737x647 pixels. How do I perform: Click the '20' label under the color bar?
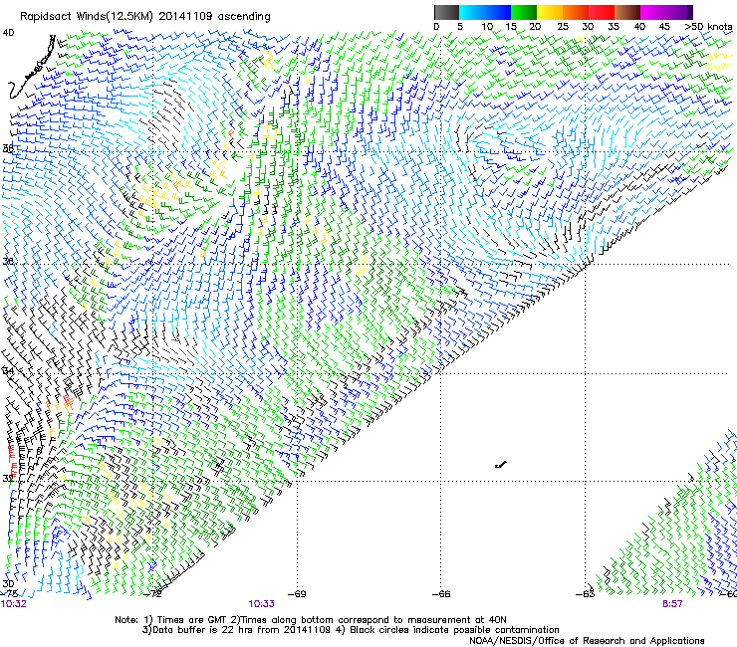tap(536, 27)
